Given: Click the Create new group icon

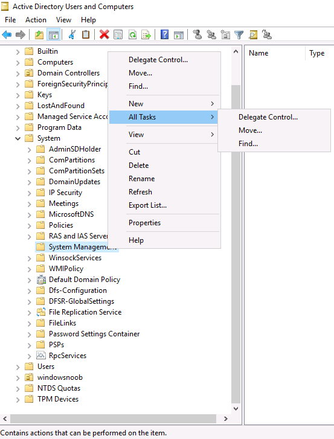Looking at the screenshot, I should [211, 34].
